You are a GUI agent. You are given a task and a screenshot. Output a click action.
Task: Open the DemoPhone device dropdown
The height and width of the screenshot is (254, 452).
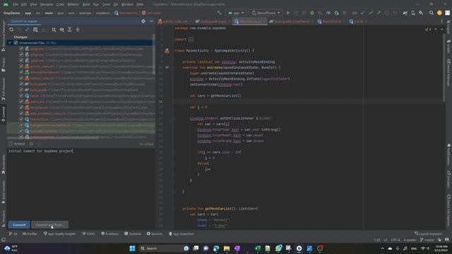click(x=266, y=13)
